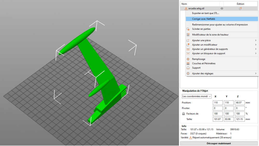Expand Ajouter des réglages submenu arrow
Viewport: 259px width, 146px height.
pos(256,74)
